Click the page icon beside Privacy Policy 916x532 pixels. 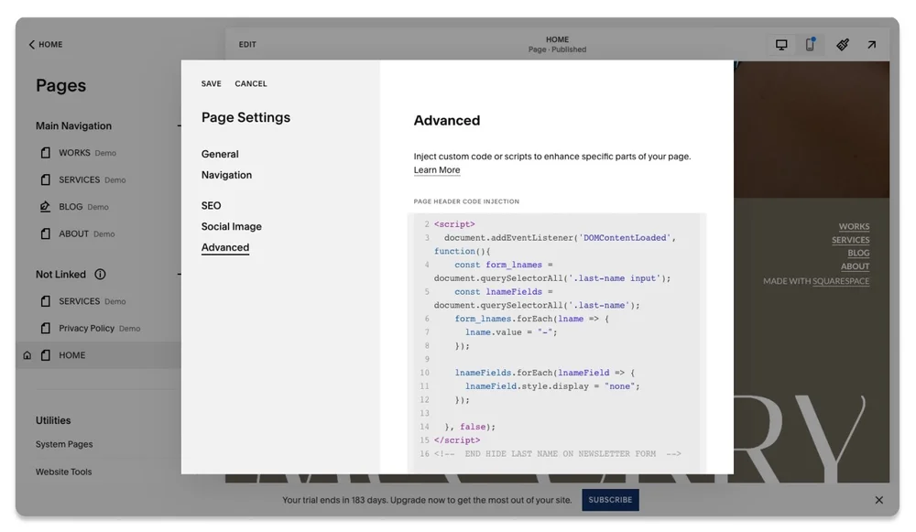44,328
